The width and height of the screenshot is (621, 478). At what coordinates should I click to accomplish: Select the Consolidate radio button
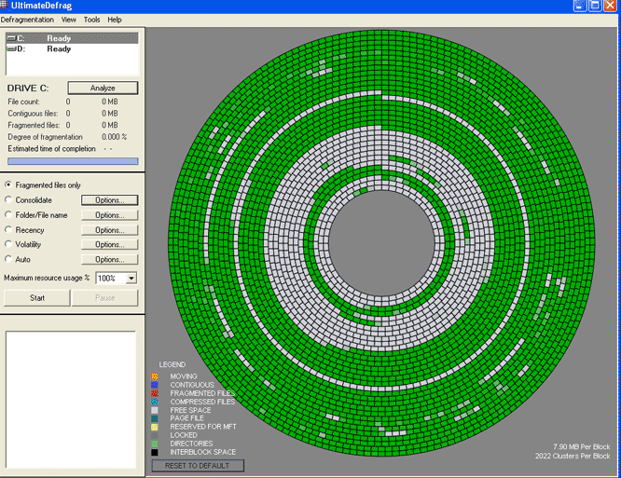(x=7, y=199)
